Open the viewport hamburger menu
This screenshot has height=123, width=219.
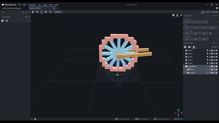[181, 15]
